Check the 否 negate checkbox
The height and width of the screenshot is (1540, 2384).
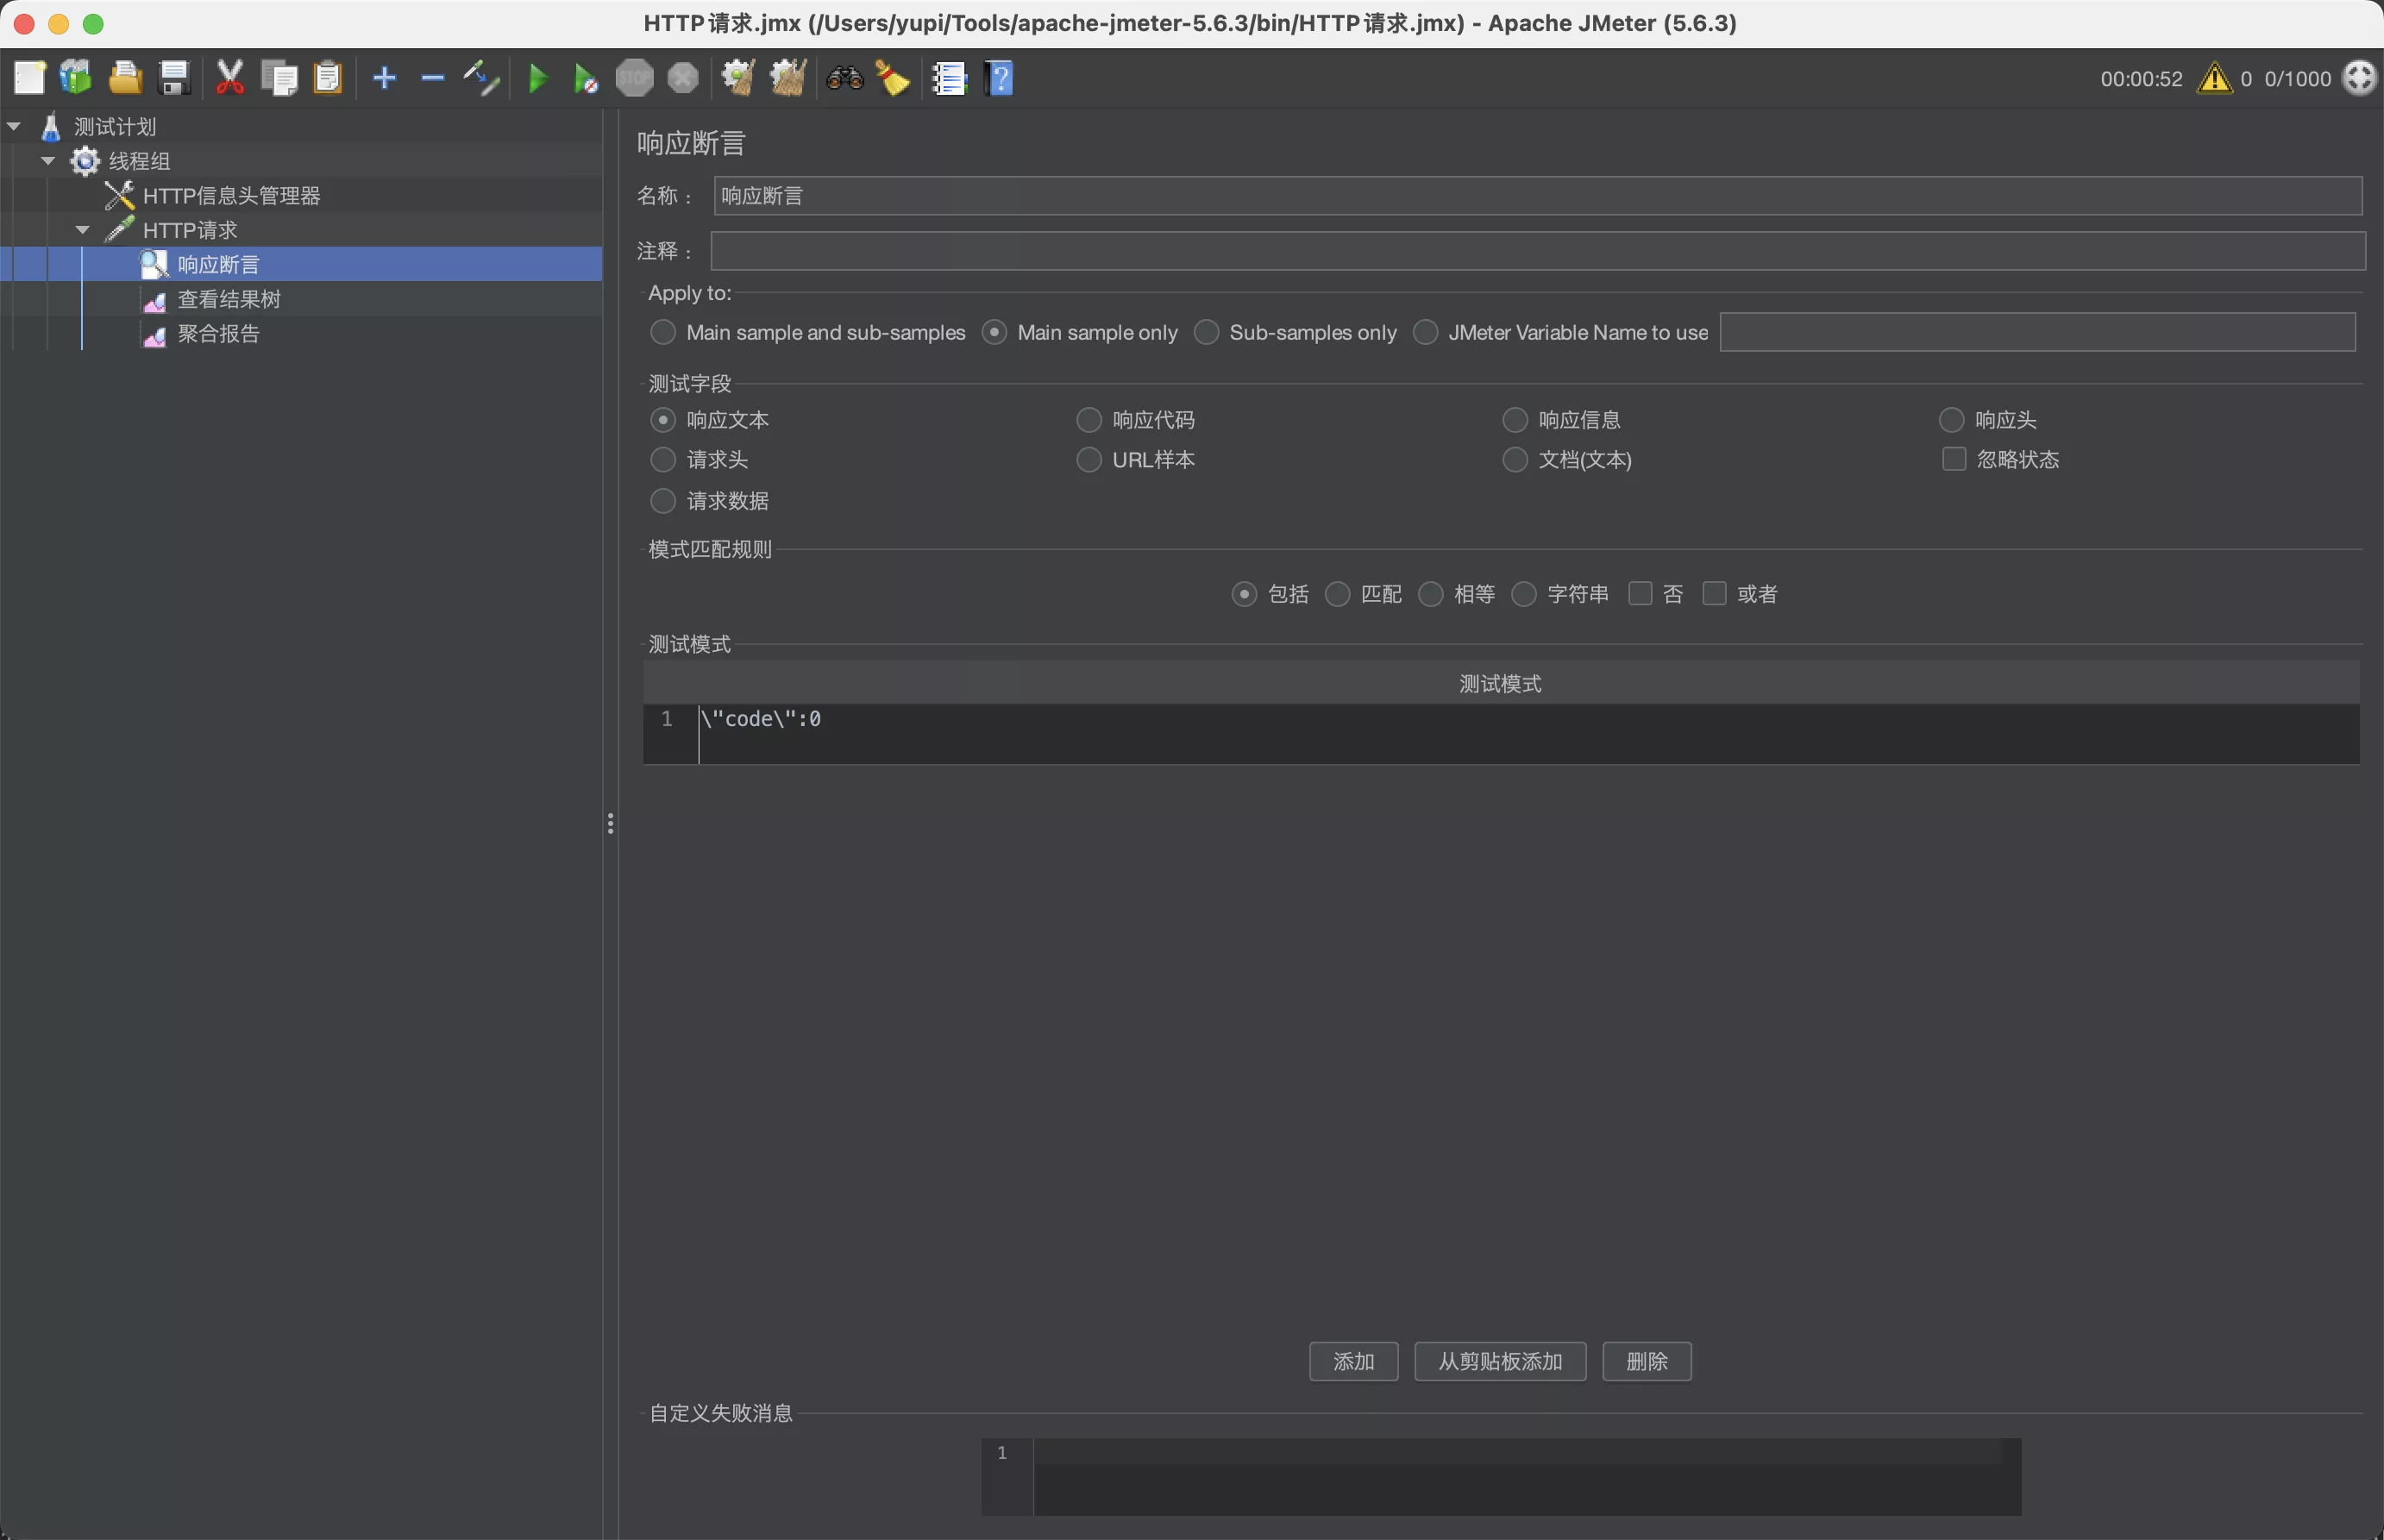(1640, 593)
